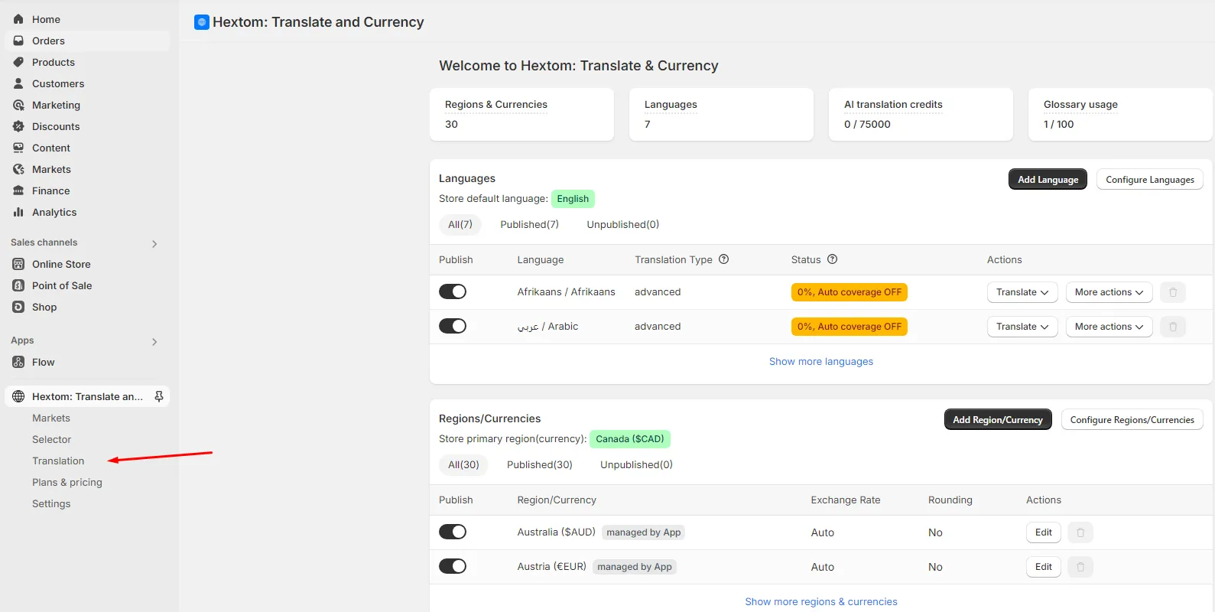
Task: Toggle publish switch for Austria (€EUR)
Action: point(453,566)
